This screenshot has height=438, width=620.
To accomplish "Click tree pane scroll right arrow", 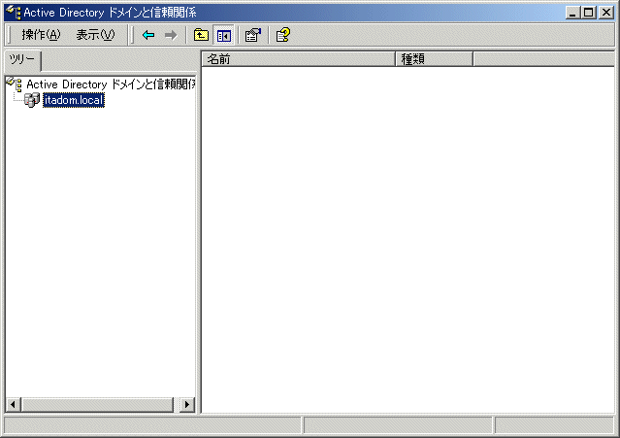I will (x=187, y=405).
